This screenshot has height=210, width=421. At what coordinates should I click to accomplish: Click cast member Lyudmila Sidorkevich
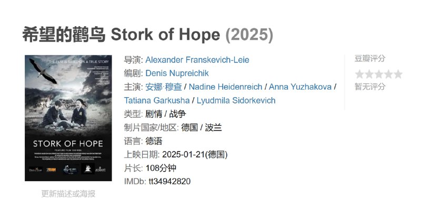(236, 100)
